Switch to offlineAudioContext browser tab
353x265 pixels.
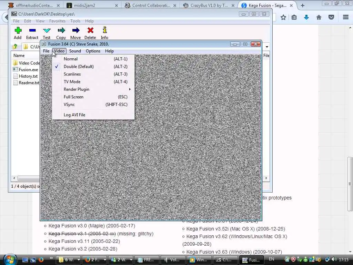pyautogui.click(x=34, y=6)
